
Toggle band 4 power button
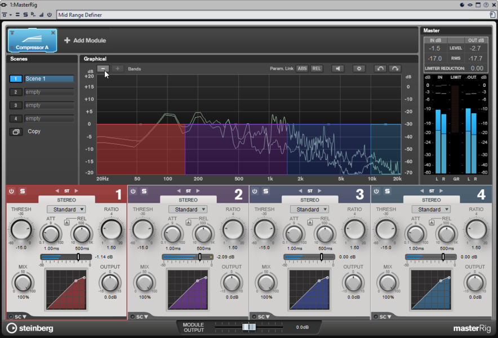[376, 191]
